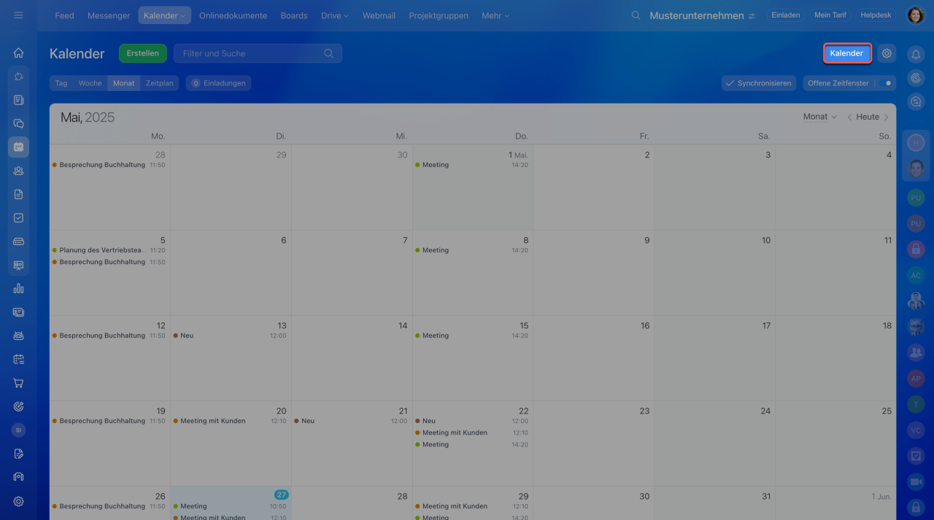
Task: Open the news feed icon in left sidebar
Action: [18, 100]
